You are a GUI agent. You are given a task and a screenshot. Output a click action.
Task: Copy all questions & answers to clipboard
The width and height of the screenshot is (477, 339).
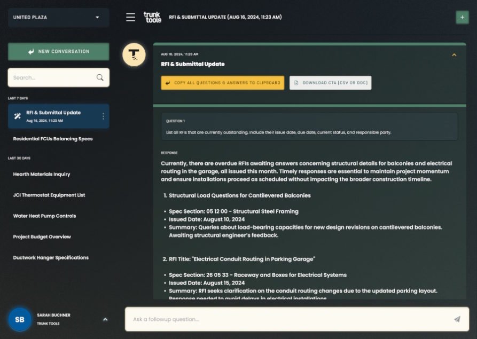click(x=223, y=83)
